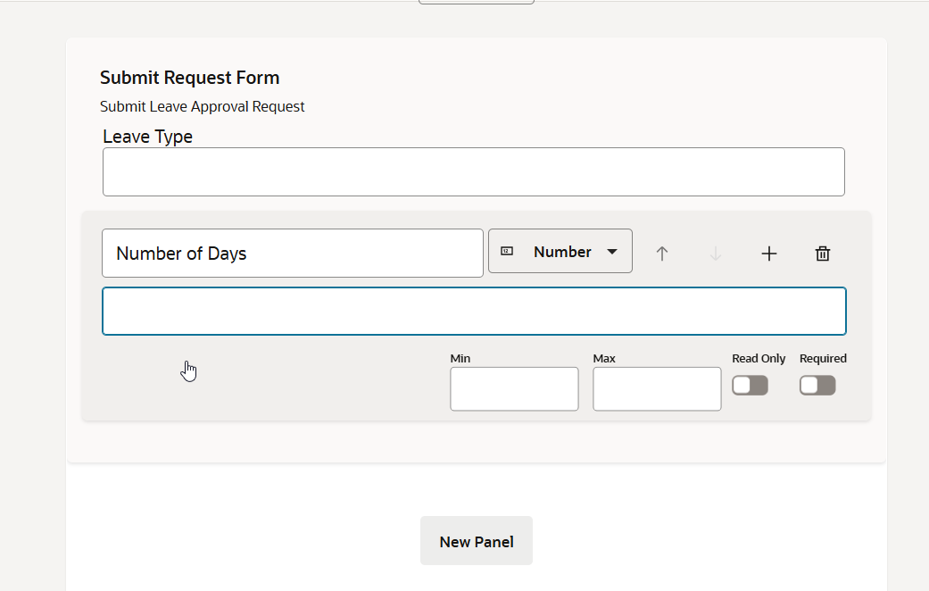Click the Max value input box
This screenshot has height=591, width=929.
tap(657, 389)
